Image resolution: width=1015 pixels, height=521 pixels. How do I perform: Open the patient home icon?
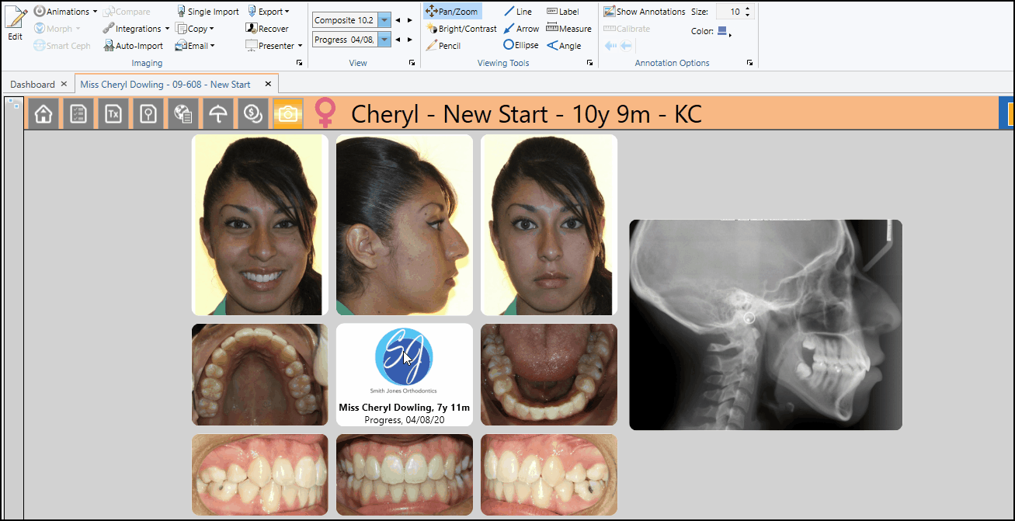coord(43,114)
